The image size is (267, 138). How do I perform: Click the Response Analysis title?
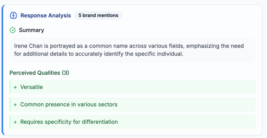pos(46,15)
